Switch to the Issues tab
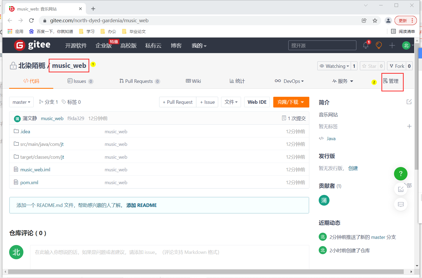 click(x=80, y=81)
